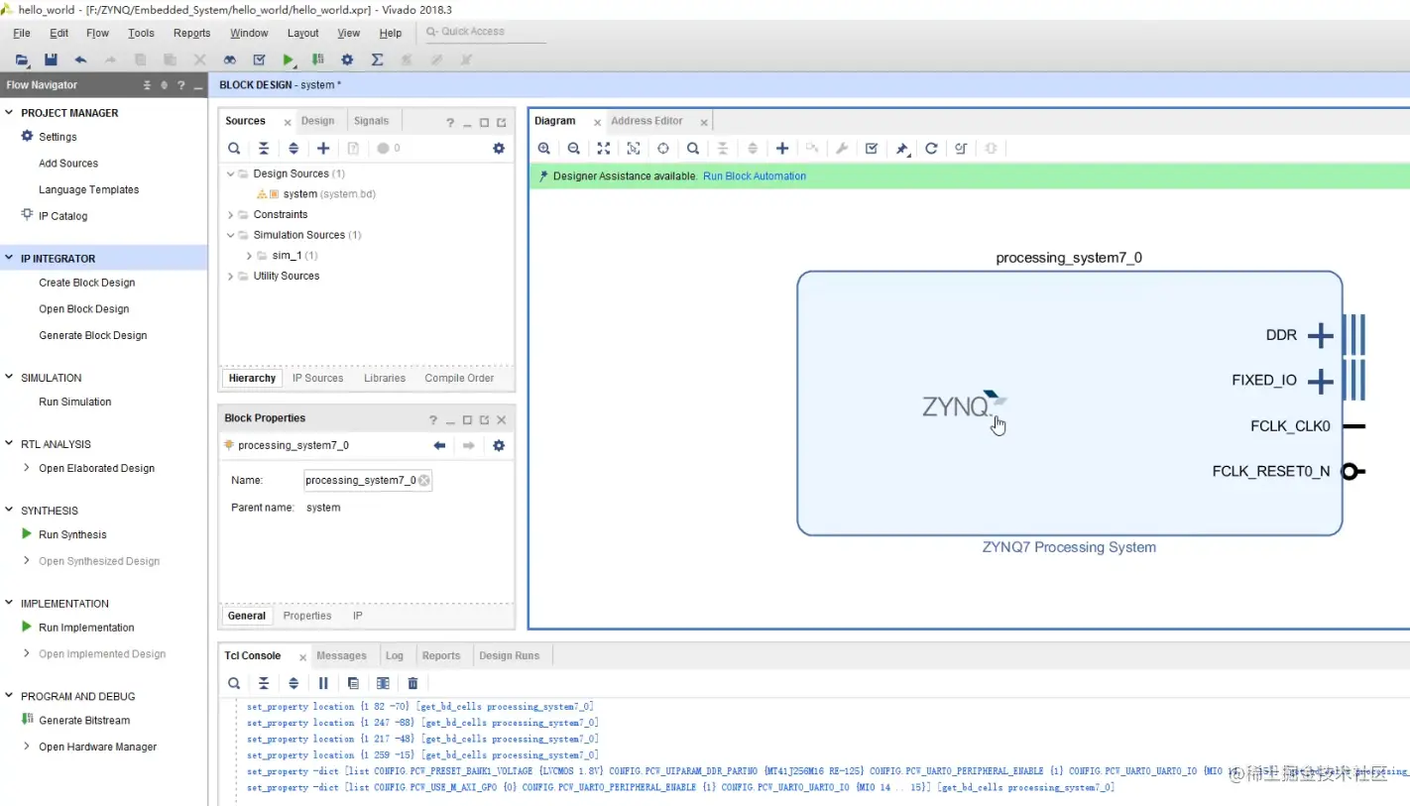Click the green Run play icon in toolbar
Image resolution: width=1410 pixels, height=806 pixels.
(289, 59)
